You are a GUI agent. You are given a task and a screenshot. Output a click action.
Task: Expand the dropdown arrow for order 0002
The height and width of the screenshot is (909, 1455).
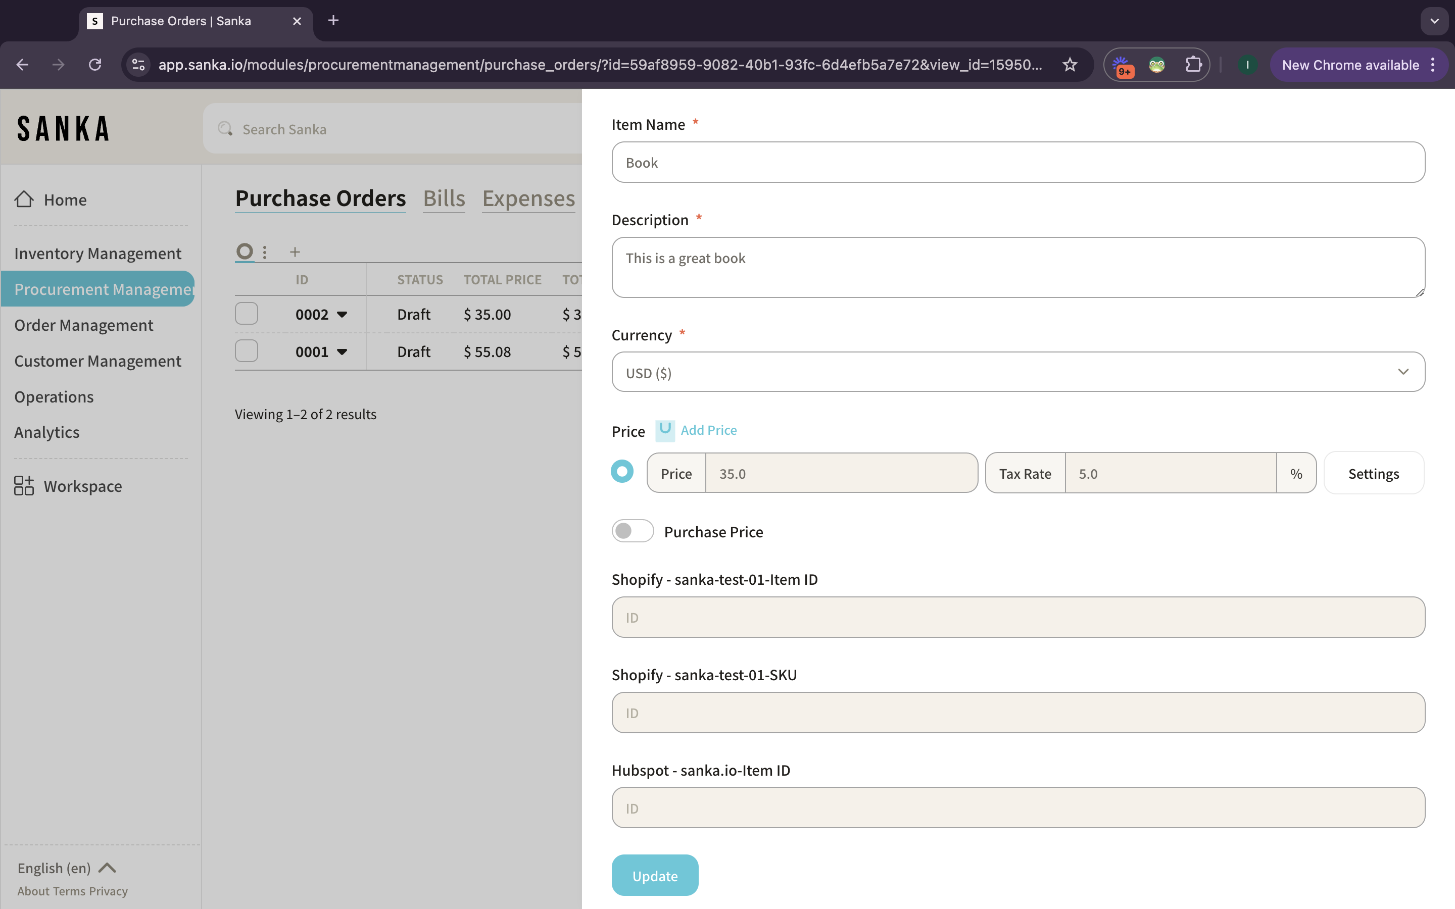pyautogui.click(x=342, y=315)
